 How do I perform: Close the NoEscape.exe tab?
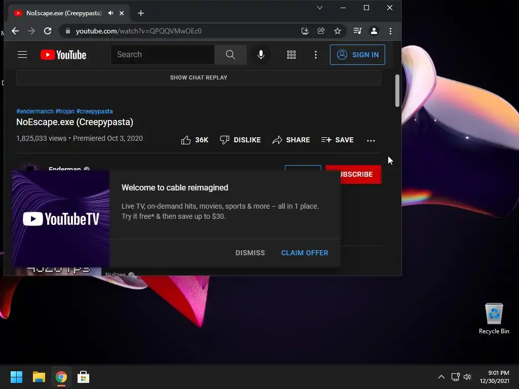coord(122,13)
